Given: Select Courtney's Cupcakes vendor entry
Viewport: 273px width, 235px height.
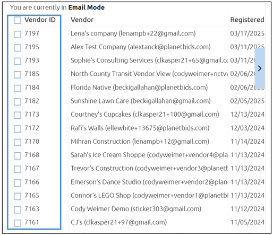Looking at the screenshot, I should coord(145,114).
